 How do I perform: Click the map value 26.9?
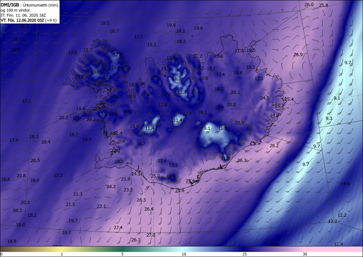tap(298, 55)
